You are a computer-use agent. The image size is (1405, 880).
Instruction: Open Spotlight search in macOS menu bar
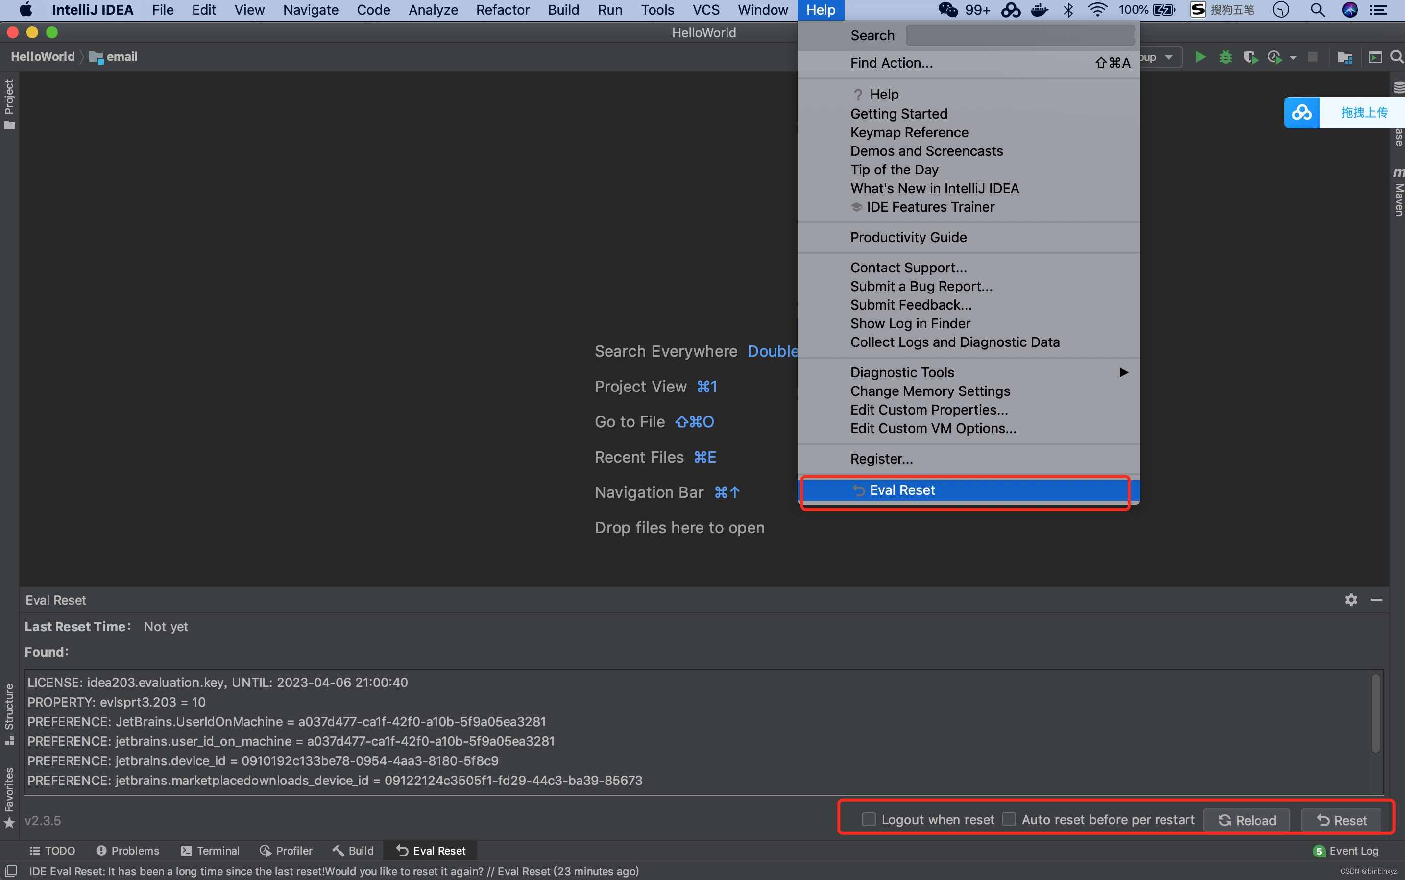point(1317,10)
